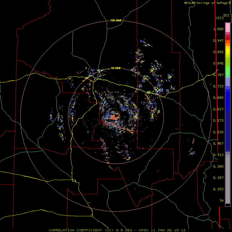Select the 0.947 legend value
The image size is (232, 232).
point(218,40)
